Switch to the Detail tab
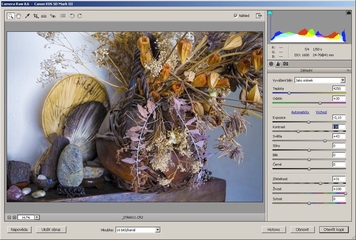 278,64
